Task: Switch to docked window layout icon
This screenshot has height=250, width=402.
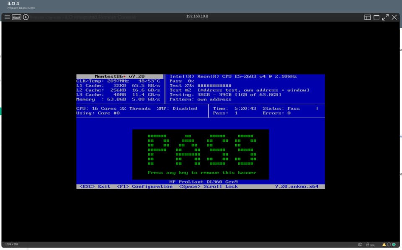Action: click(367, 17)
